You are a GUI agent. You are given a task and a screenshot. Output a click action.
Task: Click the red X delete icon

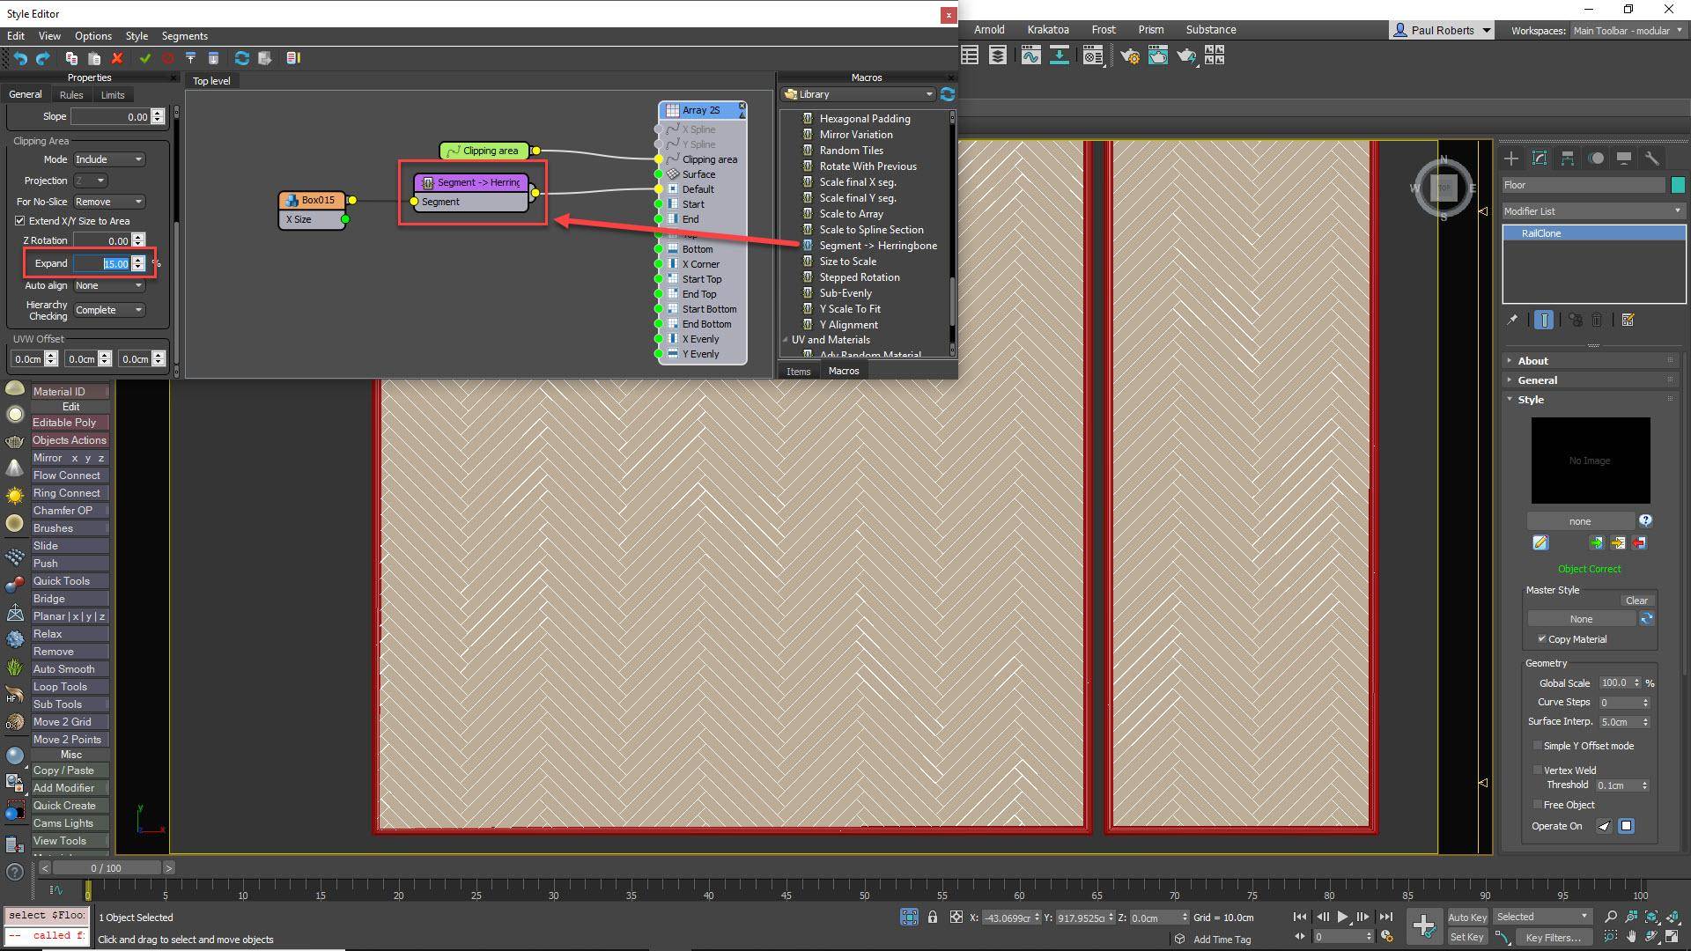tap(117, 58)
